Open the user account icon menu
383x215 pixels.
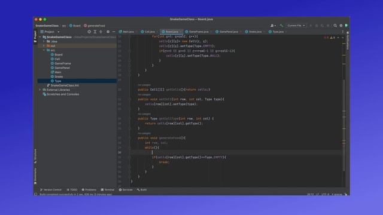273,26
